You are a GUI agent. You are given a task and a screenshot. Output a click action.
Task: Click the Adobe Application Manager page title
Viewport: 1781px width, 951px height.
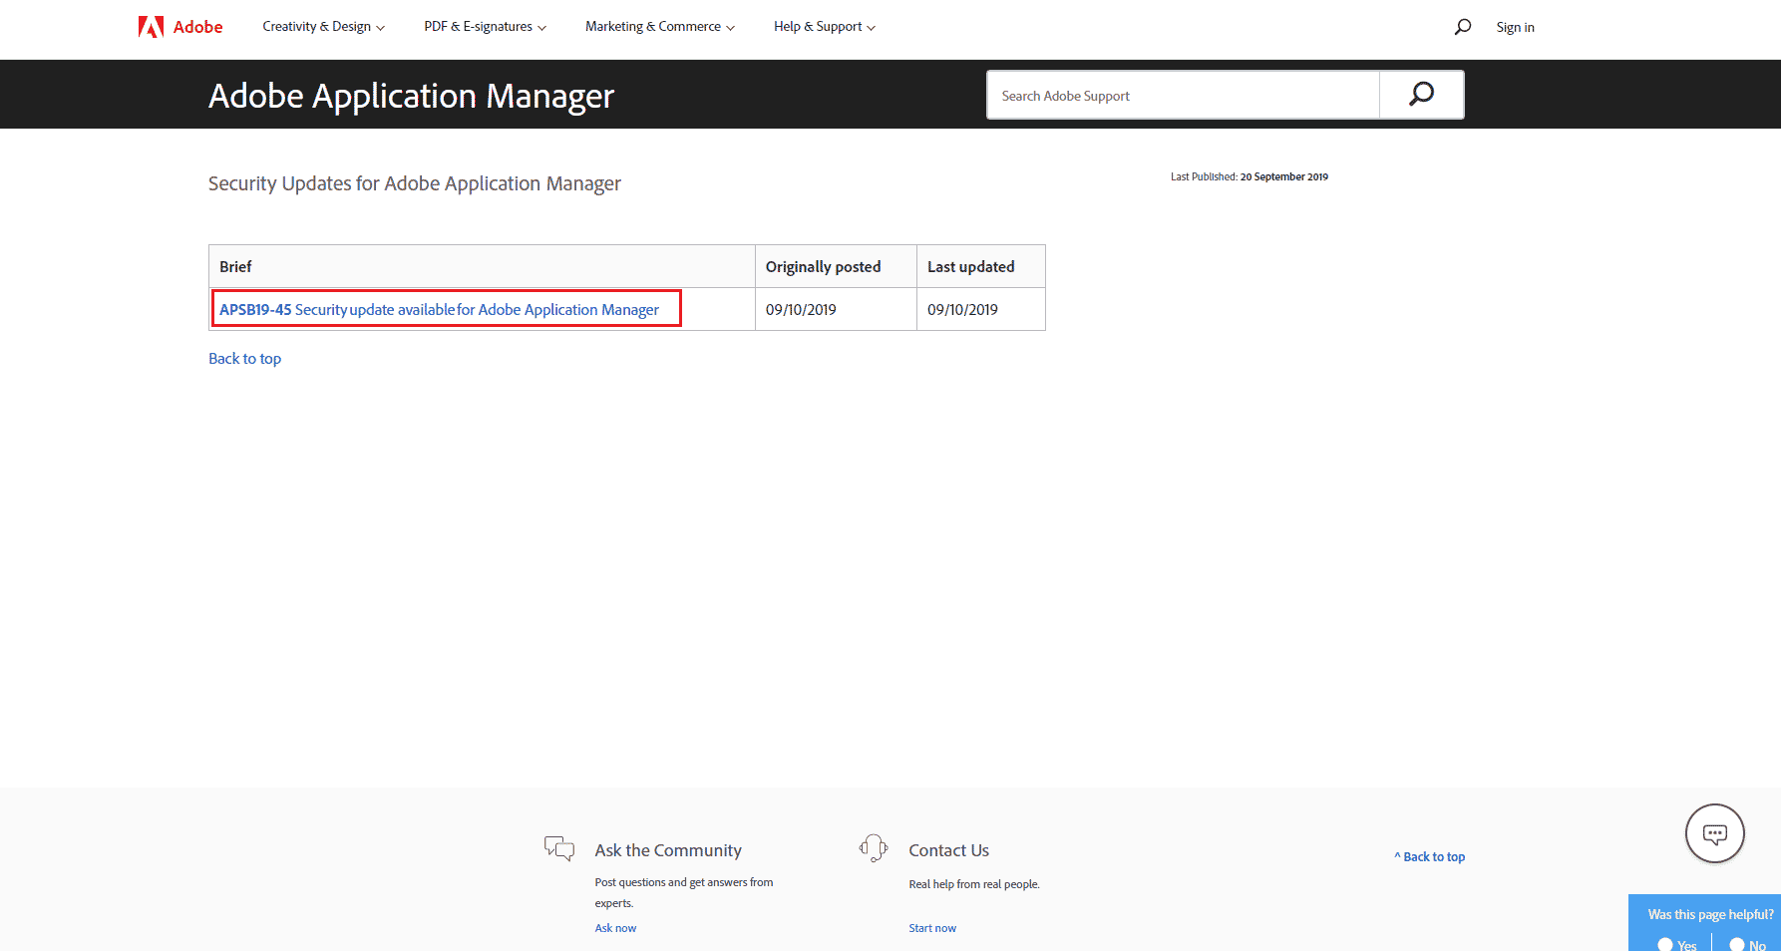point(411,96)
